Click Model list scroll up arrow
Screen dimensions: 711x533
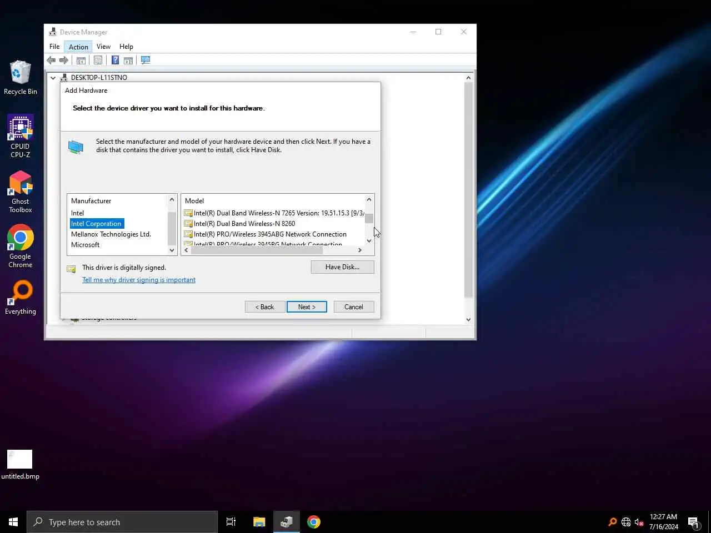[x=369, y=200]
